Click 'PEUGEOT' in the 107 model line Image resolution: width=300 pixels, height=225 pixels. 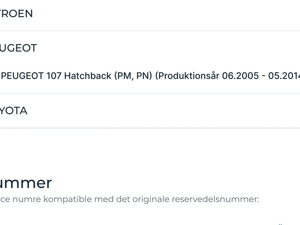click(22, 76)
